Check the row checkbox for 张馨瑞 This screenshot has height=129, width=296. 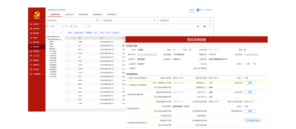(68, 42)
